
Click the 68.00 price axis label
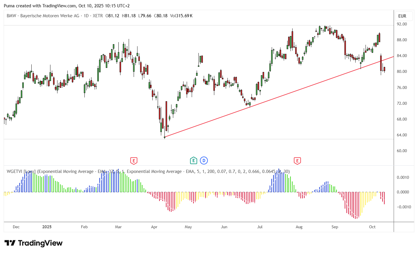coord(402,119)
